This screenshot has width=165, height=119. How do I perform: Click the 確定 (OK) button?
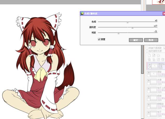pyautogui.click(x=136, y=40)
